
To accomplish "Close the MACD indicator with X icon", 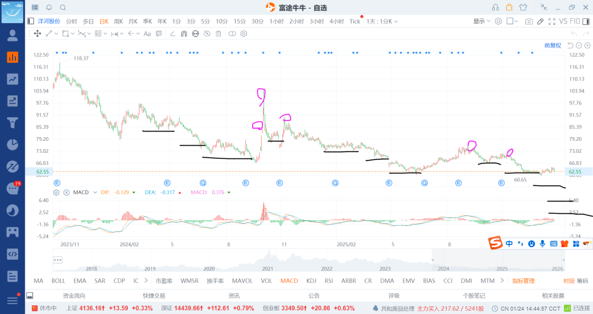I will tap(66, 192).
